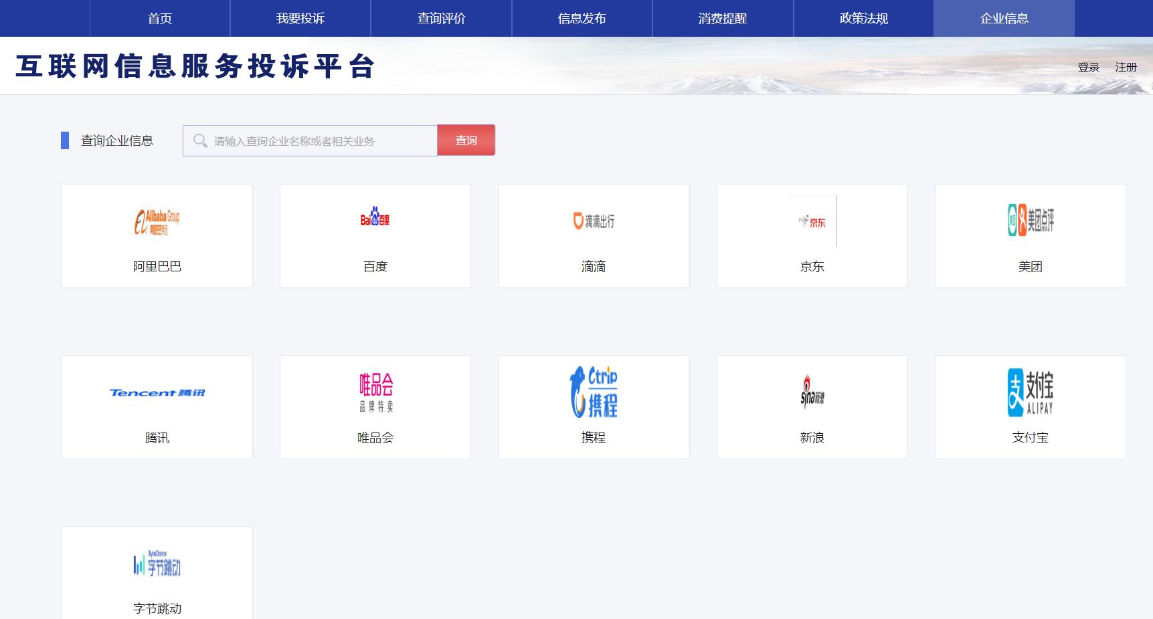The image size is (1153, 619).
Task: Click the Sina 新浪 logo
Action: pos(812,392)
